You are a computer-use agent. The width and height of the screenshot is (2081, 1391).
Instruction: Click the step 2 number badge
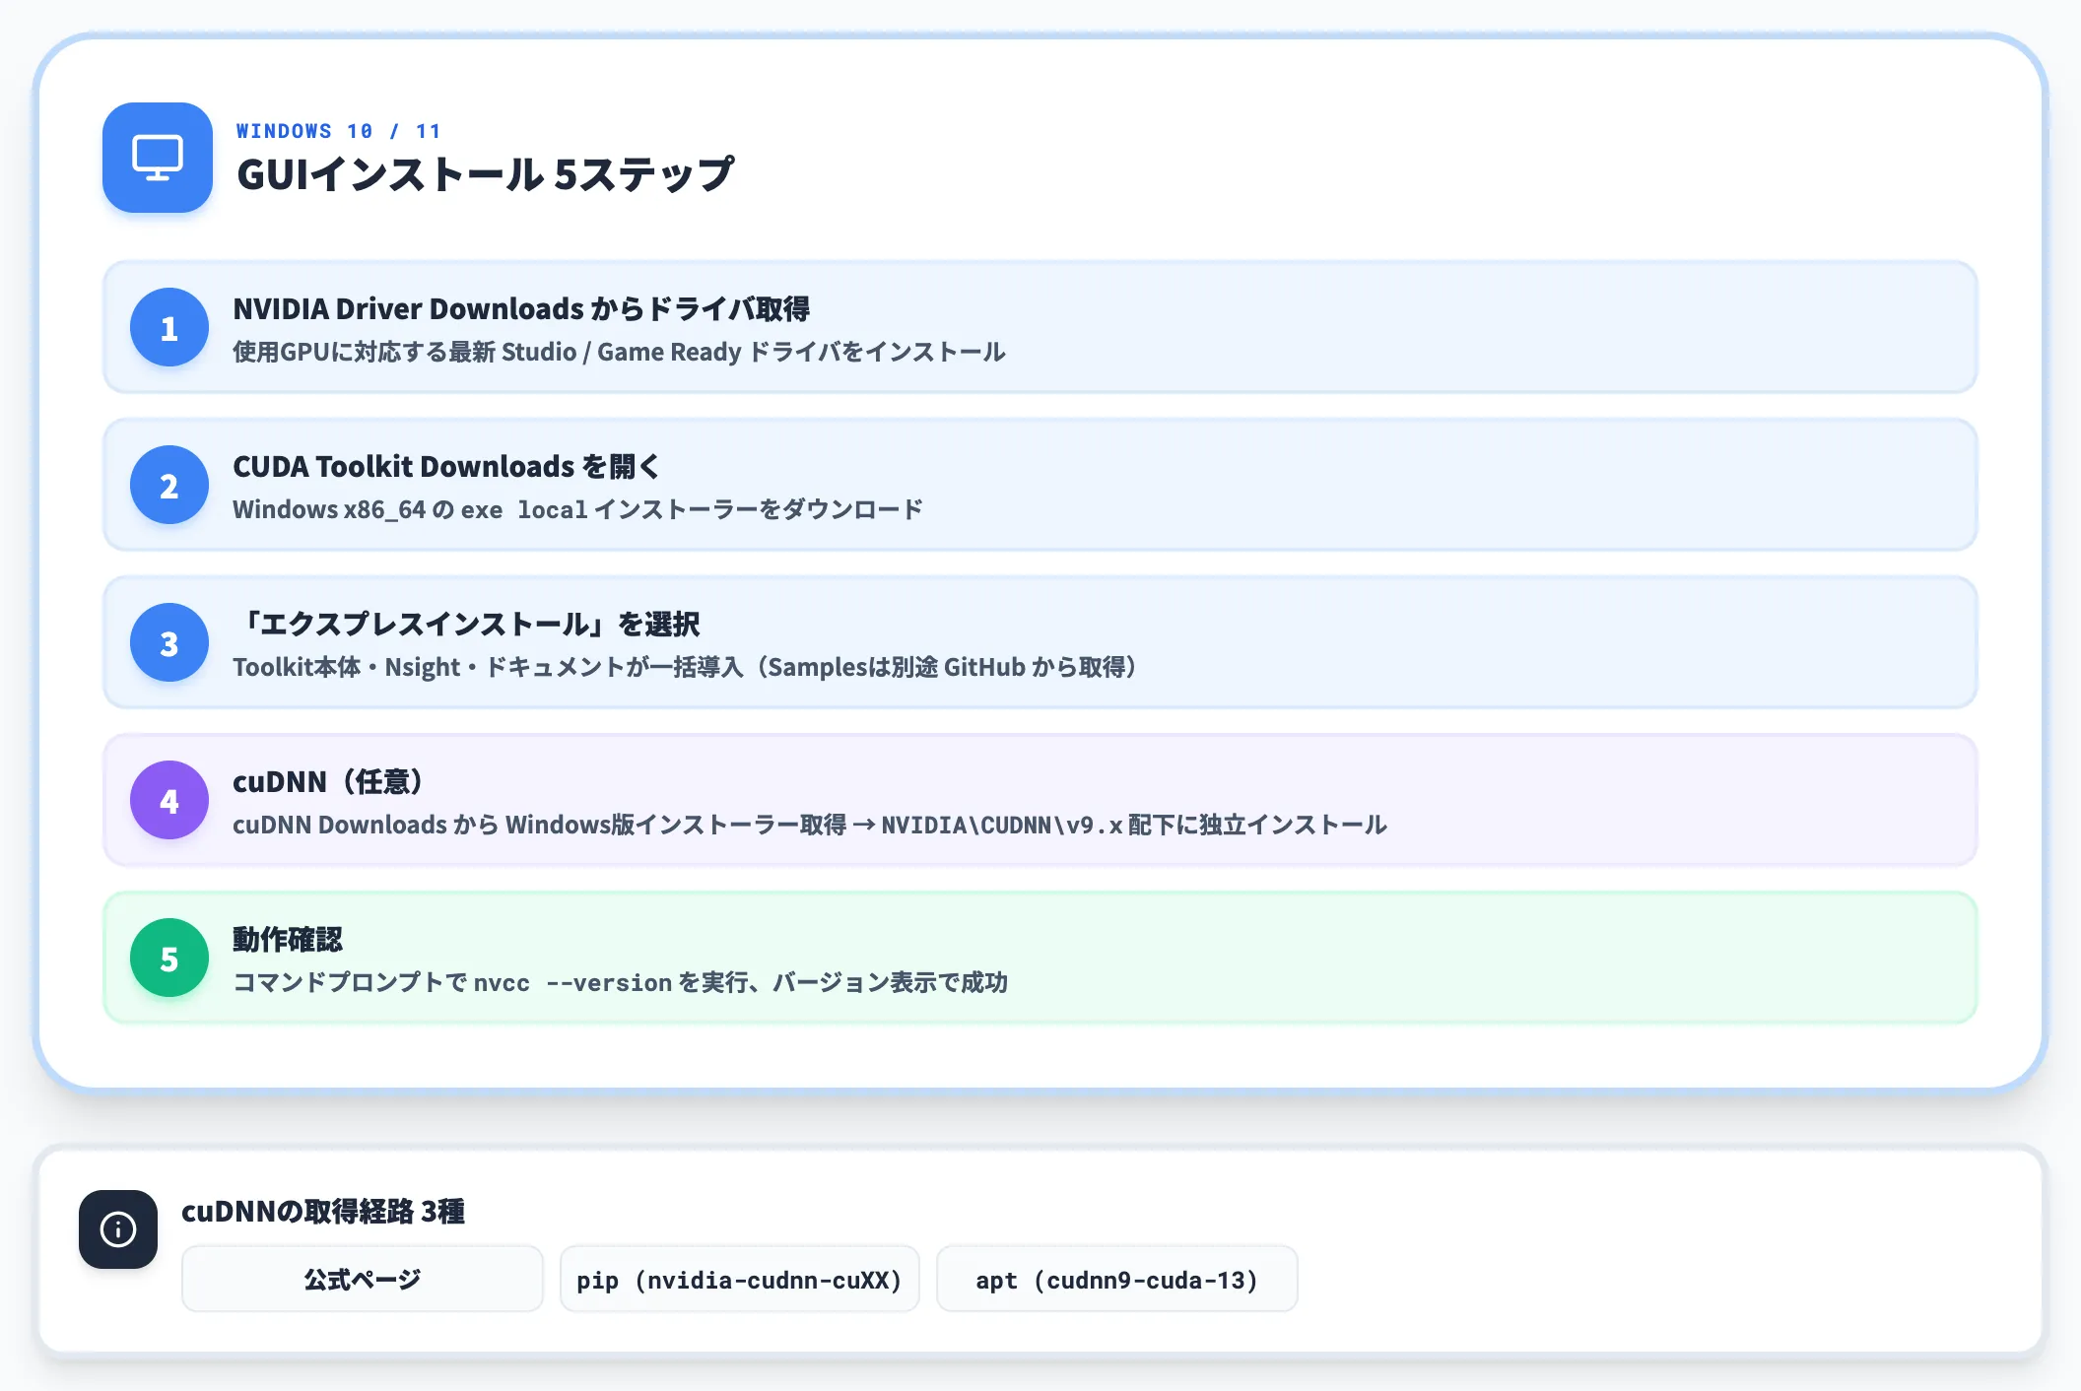169,485
